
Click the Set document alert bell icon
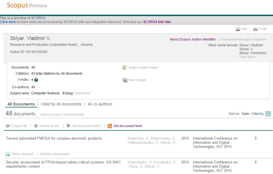69,125
